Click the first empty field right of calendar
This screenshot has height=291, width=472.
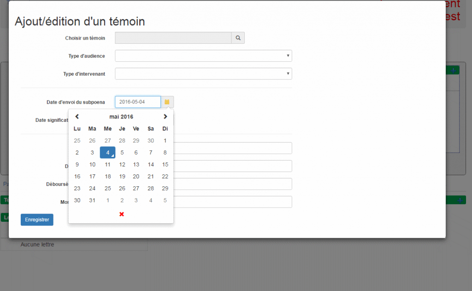click(x=233, y=148)
